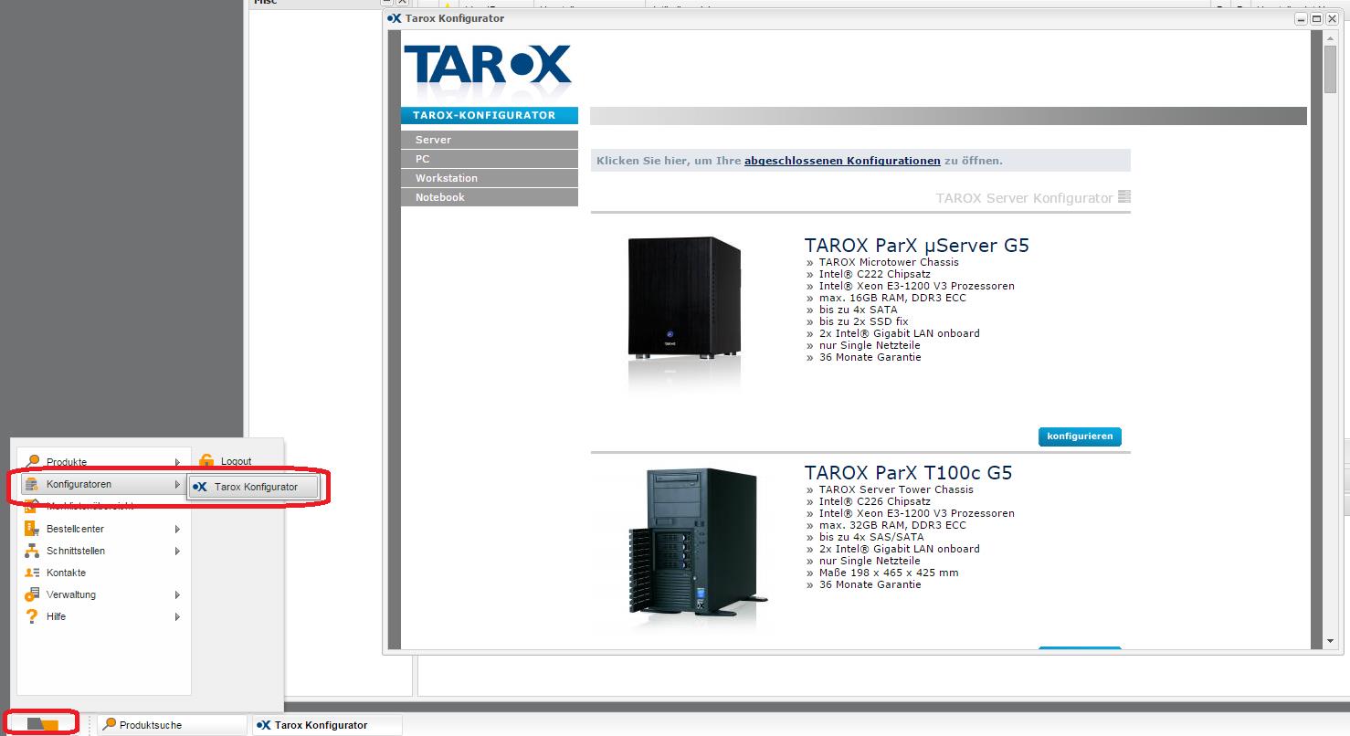The height and width of the screenshot is (736, 1350).
Task: Click the TAROX ParX µServer G5 title
Action: point(917,245)
